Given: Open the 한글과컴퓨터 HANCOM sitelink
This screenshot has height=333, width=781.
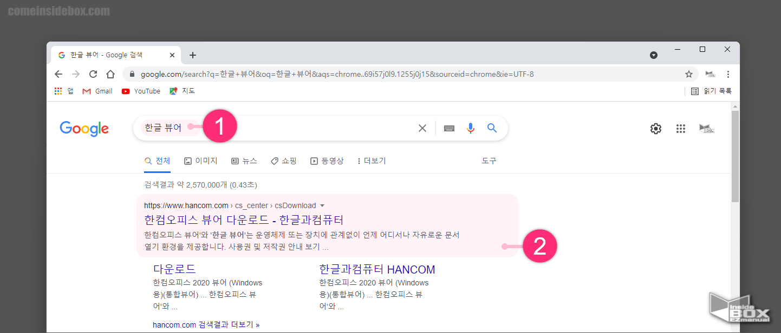Looking at the screenshot, I should coord(377,269).
